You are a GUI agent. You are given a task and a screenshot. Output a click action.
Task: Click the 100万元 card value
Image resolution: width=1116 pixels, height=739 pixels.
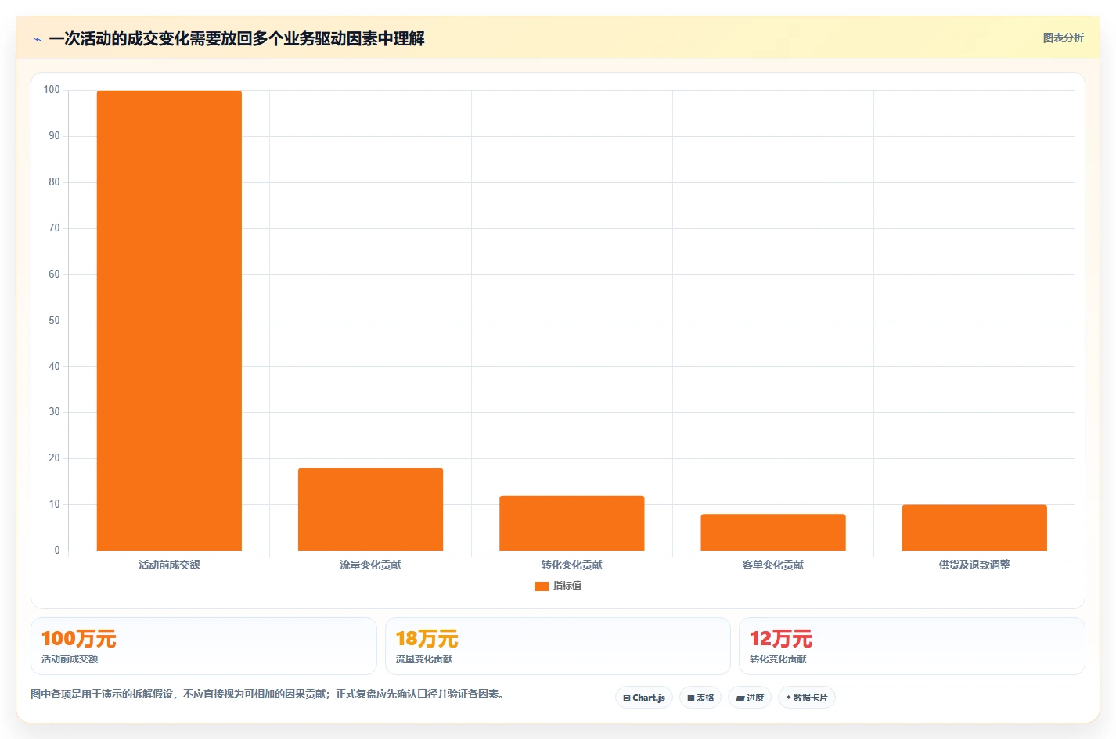(x=79, y=639)
